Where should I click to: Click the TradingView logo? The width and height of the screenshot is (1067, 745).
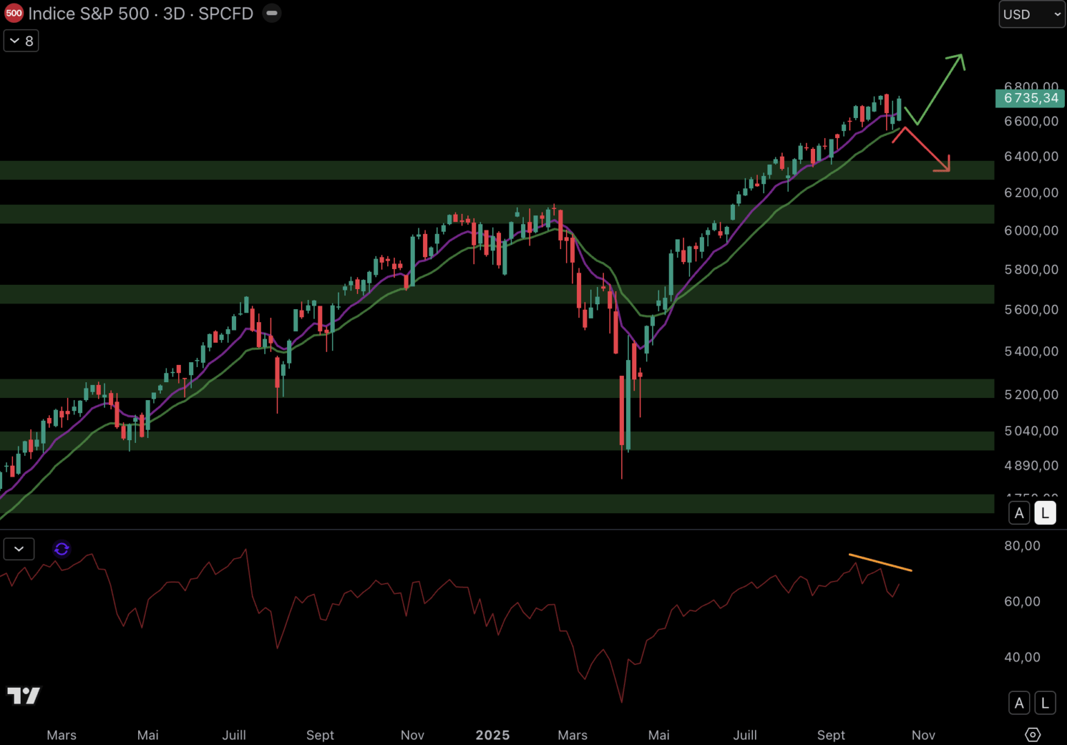tap(23, 695)
